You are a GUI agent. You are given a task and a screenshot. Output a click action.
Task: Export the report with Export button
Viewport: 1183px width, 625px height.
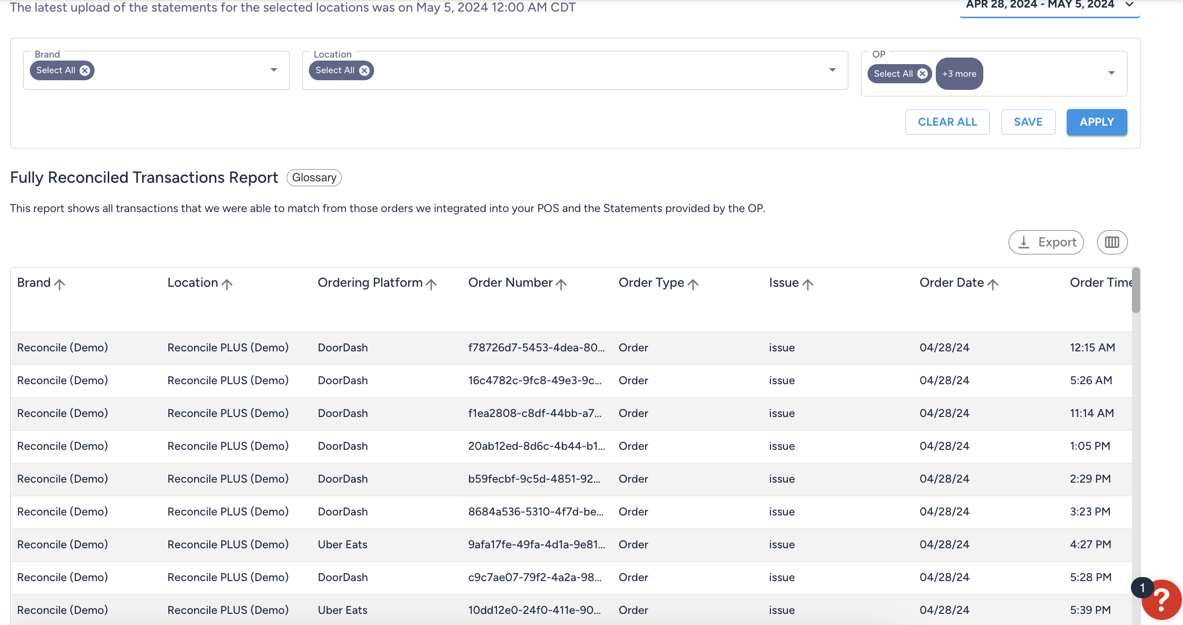[1046, 242]
